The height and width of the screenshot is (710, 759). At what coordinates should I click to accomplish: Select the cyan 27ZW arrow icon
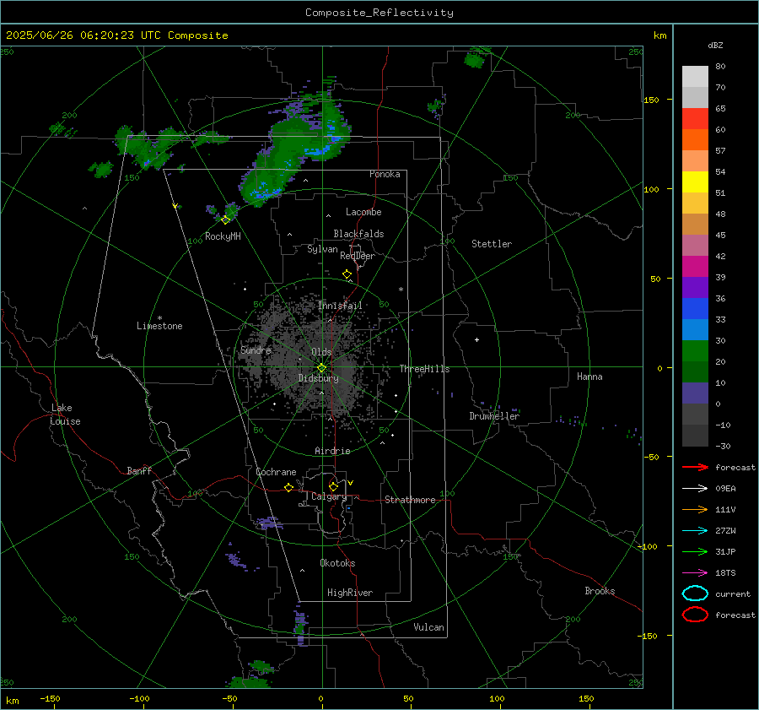tap(695, 531)
